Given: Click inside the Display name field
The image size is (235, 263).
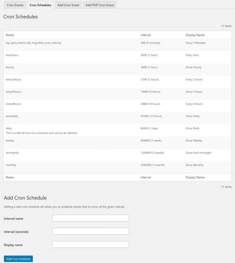Looking at the screenshot, I should 90,244.
